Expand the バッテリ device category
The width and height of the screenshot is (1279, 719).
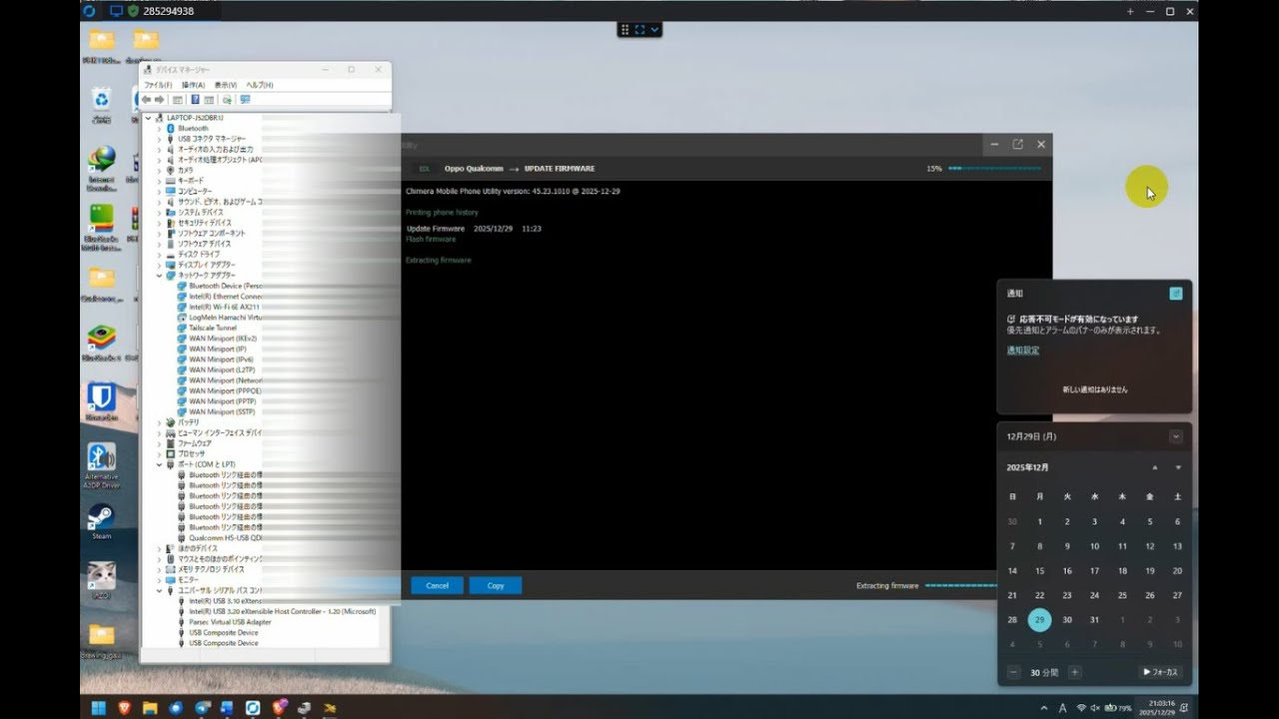point(159,422)
